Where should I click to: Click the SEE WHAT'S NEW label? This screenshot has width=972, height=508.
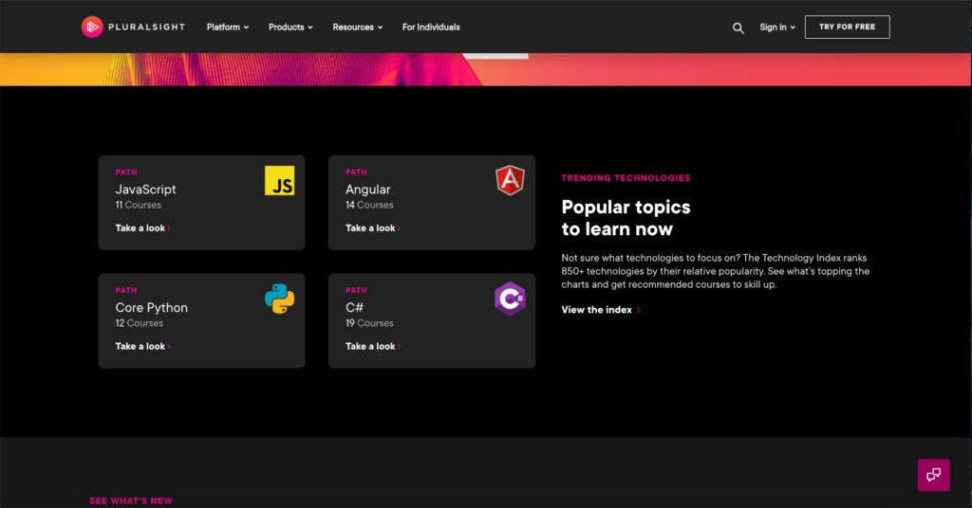[x=131, y=501]
